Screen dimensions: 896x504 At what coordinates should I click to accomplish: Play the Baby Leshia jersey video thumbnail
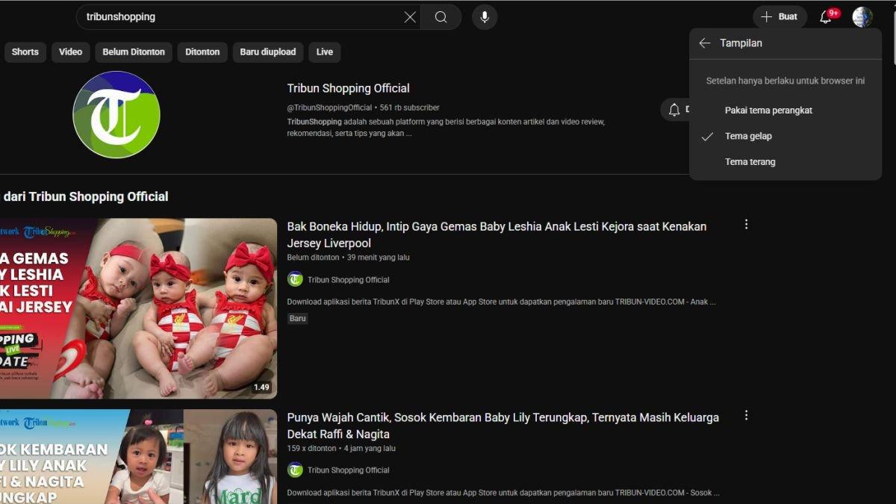138,308
